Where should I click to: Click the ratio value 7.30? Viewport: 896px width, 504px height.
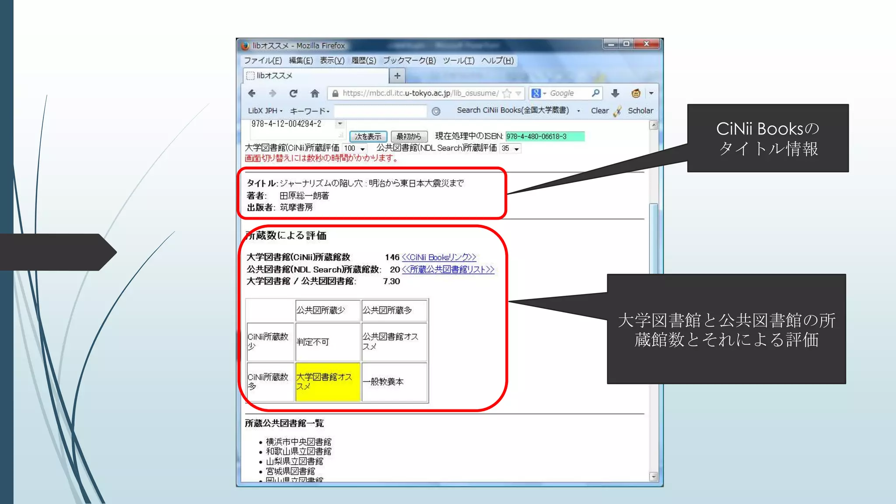[x=392, y=281]
